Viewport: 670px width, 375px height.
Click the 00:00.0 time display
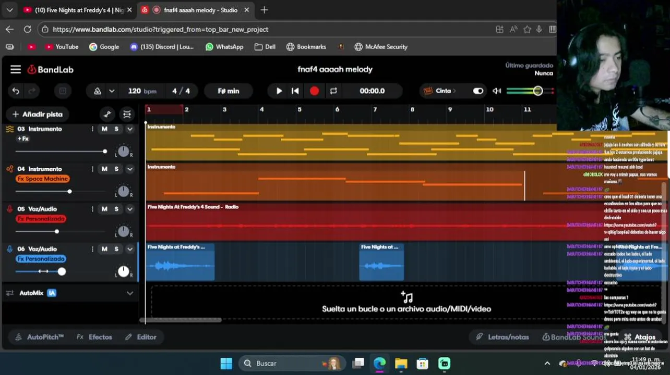(x=372, y=91)
